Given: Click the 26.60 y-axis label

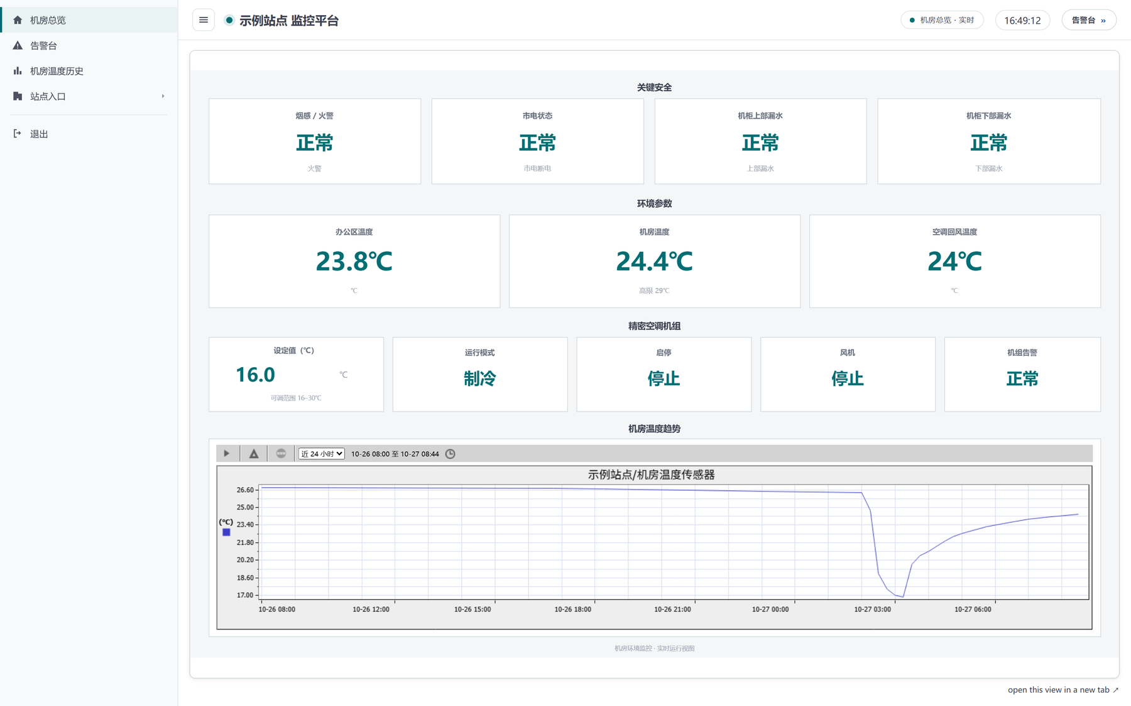Looking at the screenshot, I should pyautogui.click(x=245, y=489).
